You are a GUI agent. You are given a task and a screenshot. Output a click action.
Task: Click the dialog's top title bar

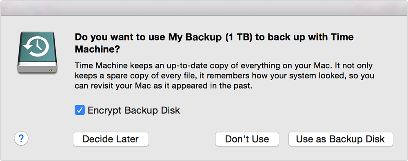[204, 8]
